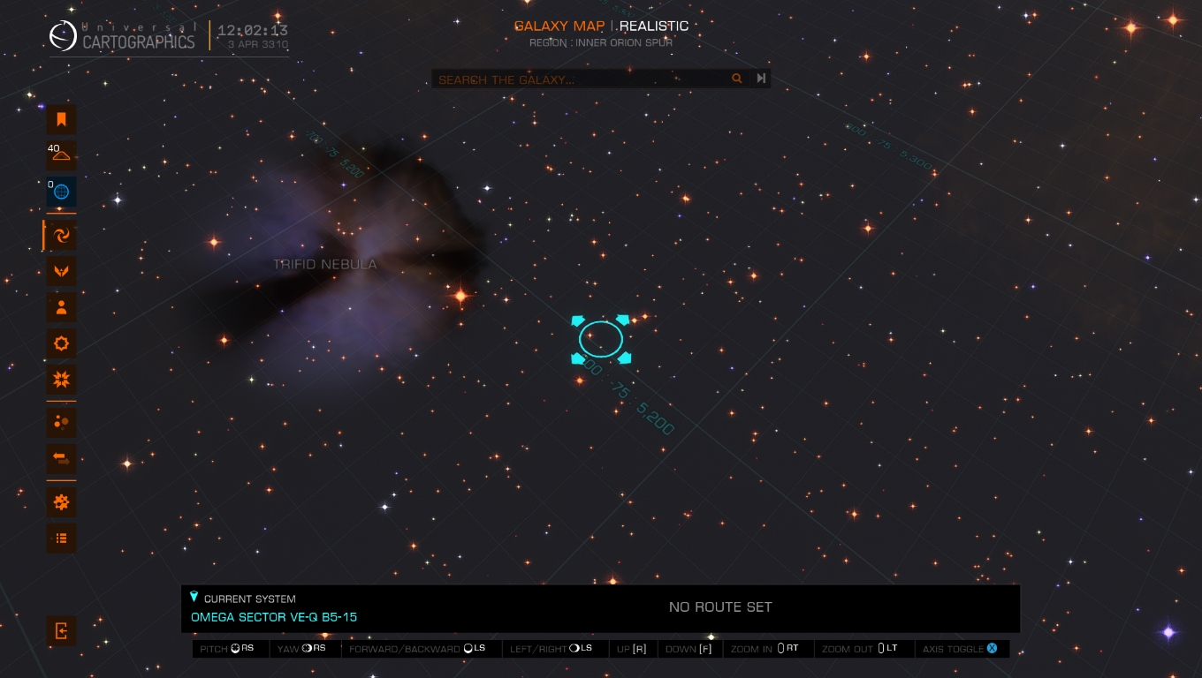Click the FORWARD/BACKWARD control hint
Image resolution: width=1202 pixels, height=678 pixels.
pos(417,649)
